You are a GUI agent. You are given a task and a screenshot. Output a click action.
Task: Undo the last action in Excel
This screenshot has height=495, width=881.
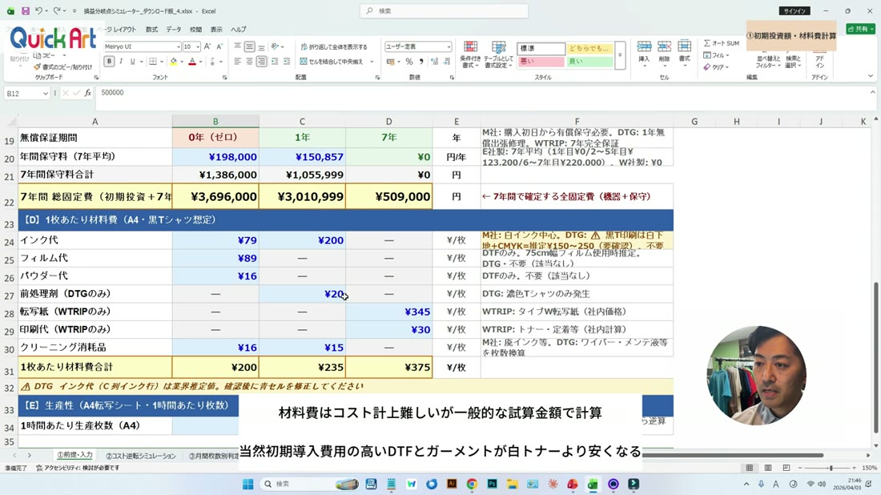pos(38,10)
